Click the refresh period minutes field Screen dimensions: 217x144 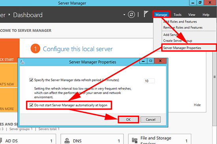point(149,81)
